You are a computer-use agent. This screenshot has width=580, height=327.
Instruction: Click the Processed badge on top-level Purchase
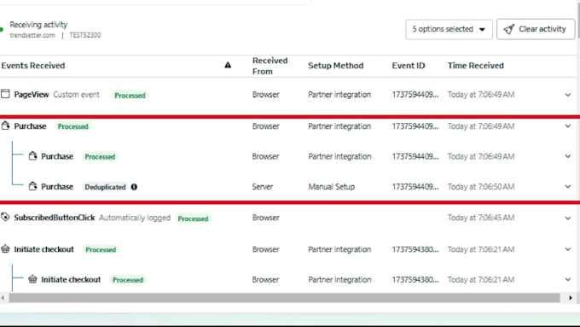[x=72, y=126]
